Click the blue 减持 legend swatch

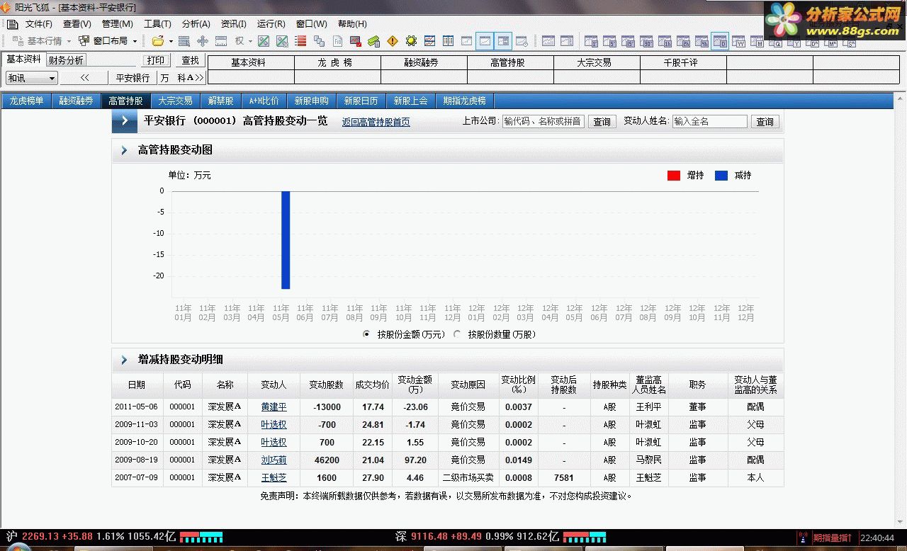click(721, 176)
